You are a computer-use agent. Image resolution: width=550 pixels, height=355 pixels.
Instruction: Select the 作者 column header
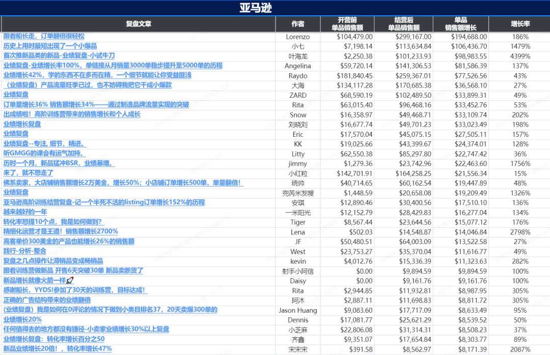pos(298,24)
